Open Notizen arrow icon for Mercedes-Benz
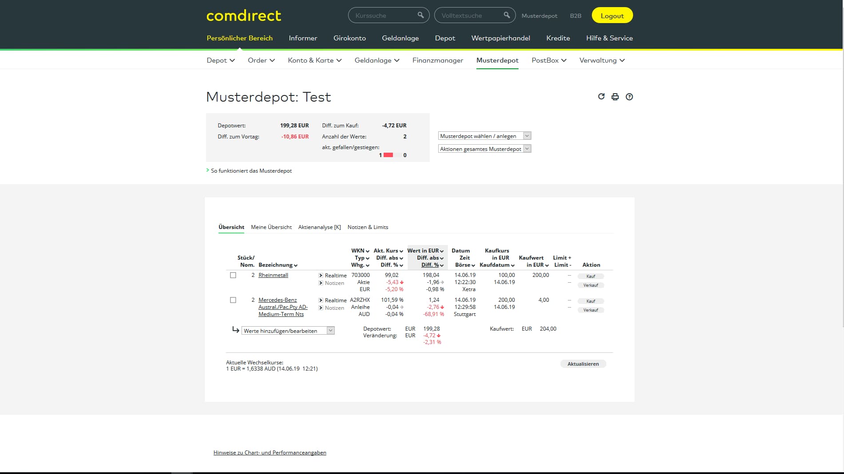Viewport: 844px width, 474px height. pyautogui.click(x=321, y=308)
